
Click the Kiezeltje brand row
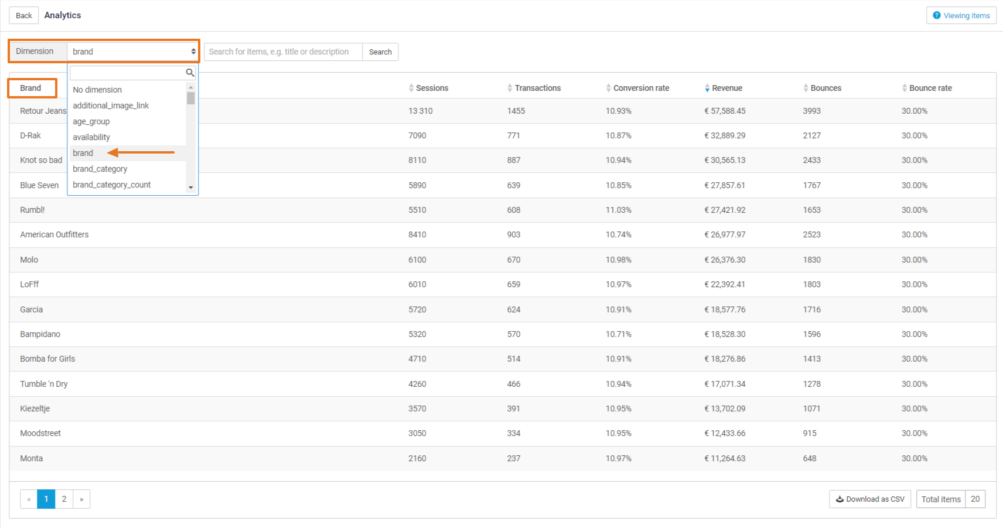[x=503, y=408]
